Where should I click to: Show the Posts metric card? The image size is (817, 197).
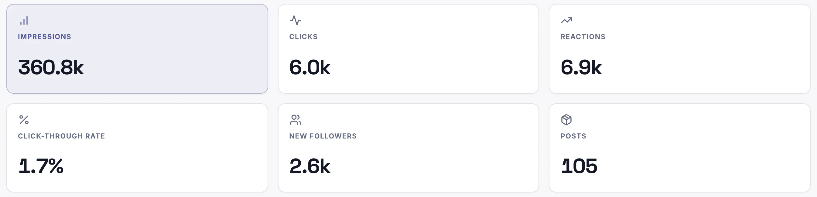680,148
